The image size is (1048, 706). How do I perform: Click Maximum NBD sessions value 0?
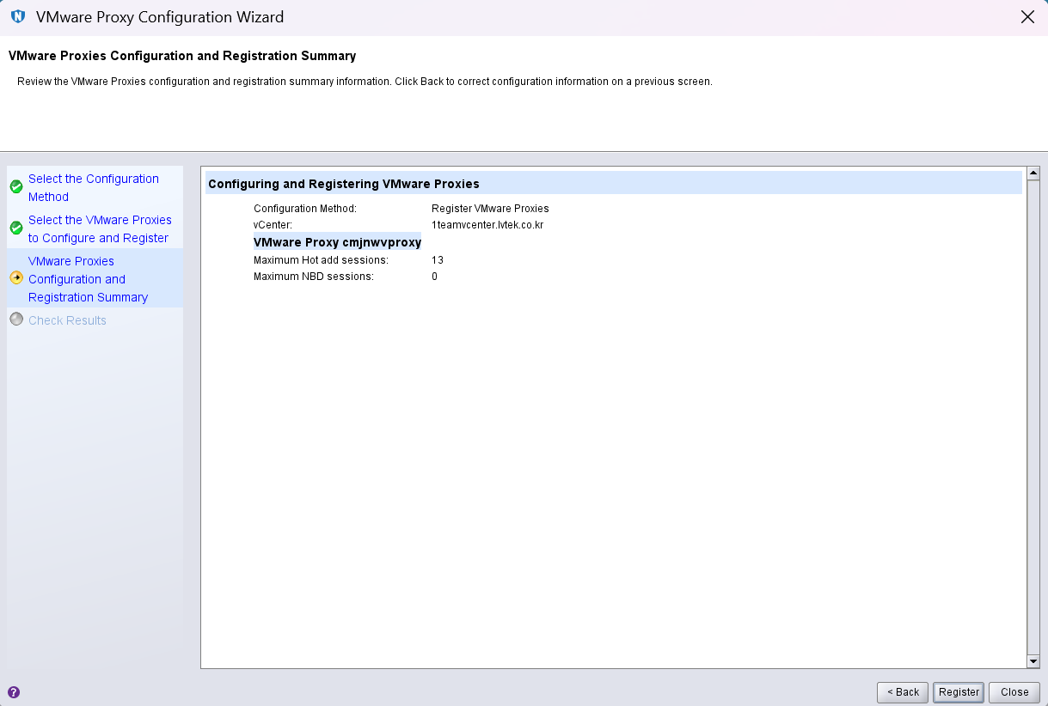pyautogui.click(x=435, y=277)
